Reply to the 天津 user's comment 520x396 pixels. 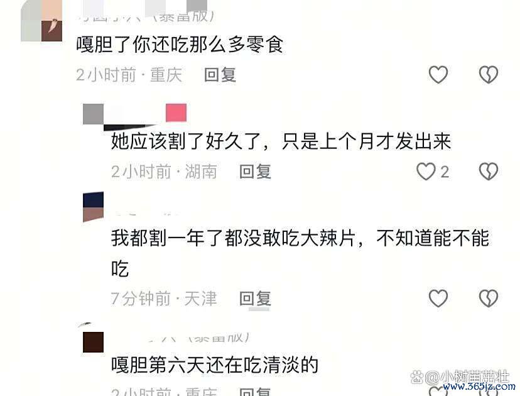pyautogui.click(x=256, y=299)
